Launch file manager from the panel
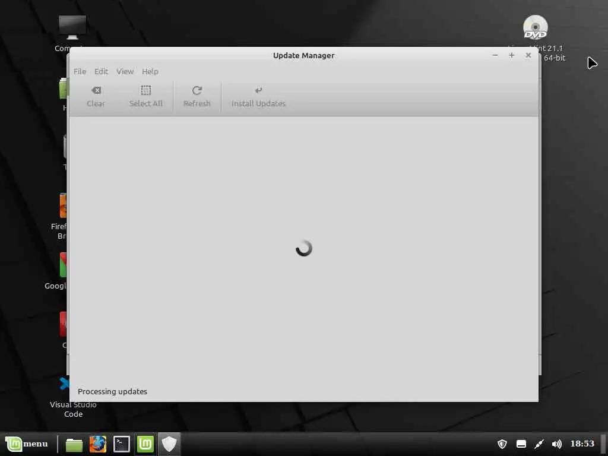The width and height of the screenshot is (608, 456). tap(74, 444)
